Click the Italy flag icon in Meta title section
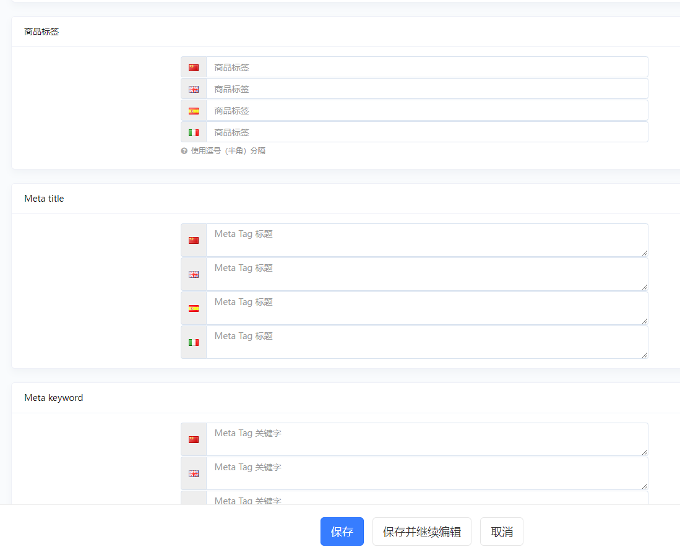Viewport: 680px width, 555px height. click(194, 343)
